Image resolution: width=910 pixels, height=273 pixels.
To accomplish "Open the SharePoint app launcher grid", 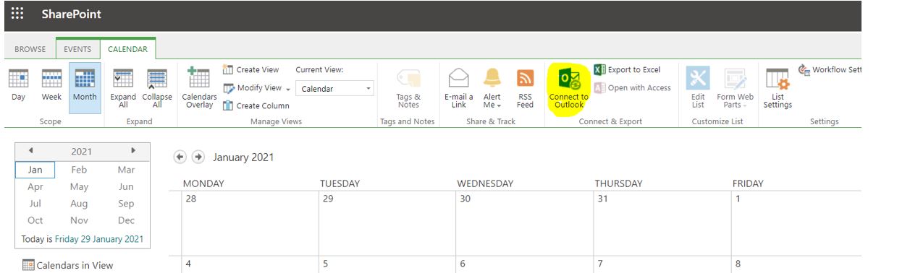I will 17,14.
